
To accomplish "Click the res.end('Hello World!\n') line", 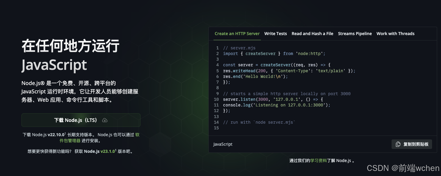I will coord(255,76).
